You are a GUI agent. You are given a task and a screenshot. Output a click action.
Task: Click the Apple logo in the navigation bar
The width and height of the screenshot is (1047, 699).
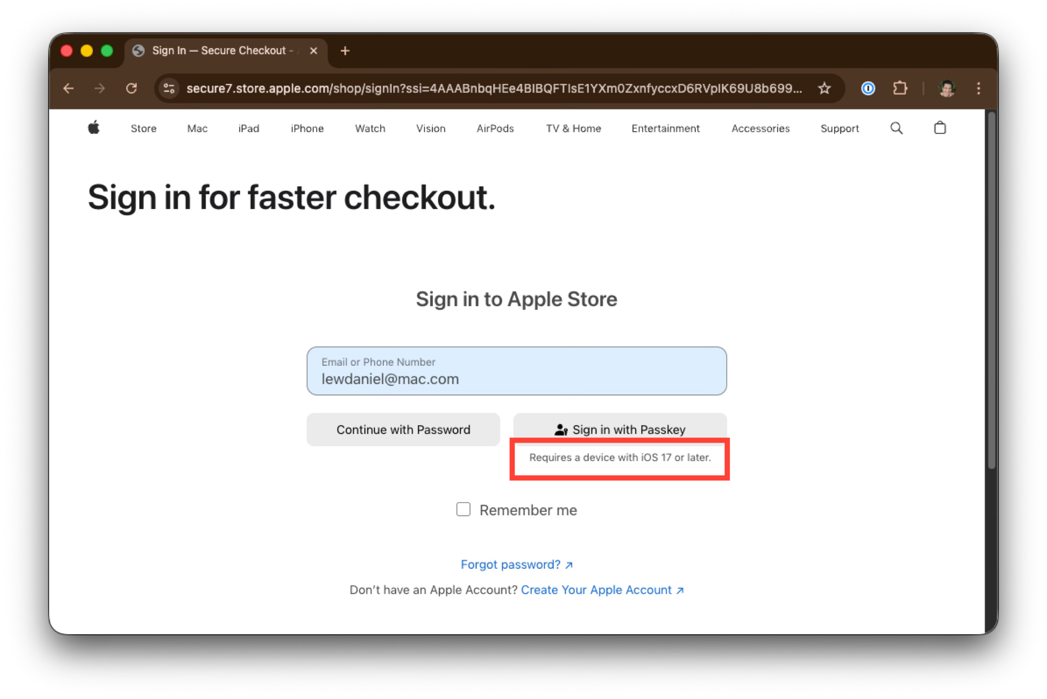pos(94,128)
